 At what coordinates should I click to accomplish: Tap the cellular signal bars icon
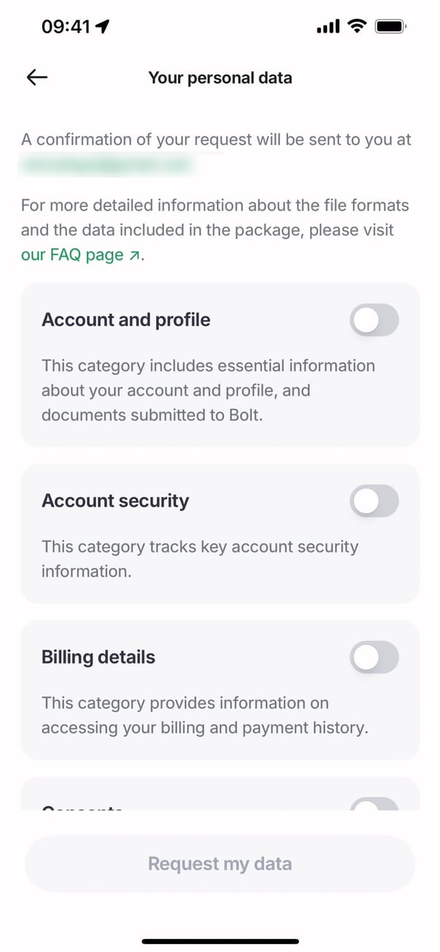click(328, 27)
